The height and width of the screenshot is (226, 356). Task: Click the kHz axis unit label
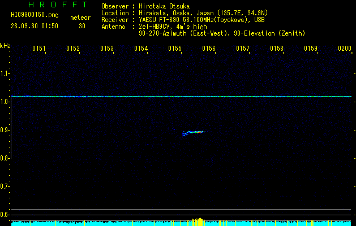(x=5, y=46)
